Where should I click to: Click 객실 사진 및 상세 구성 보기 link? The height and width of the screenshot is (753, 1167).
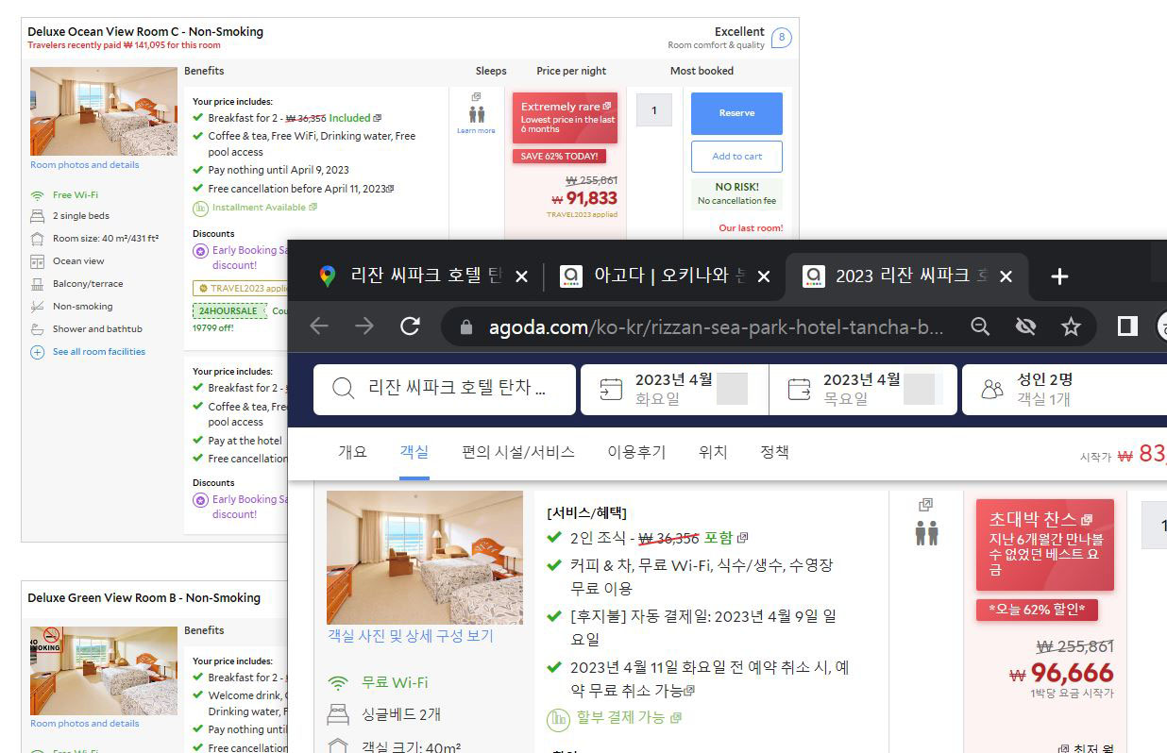point(411,636)
